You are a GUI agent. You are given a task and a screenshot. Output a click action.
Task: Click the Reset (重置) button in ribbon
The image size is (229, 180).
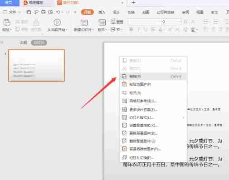click(117, 22)
